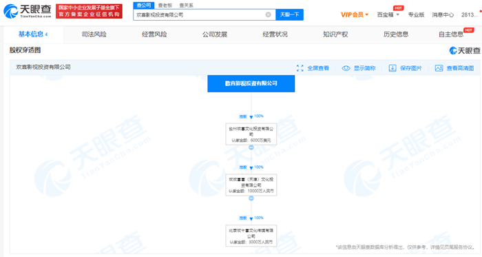Collapse the node circle below 台州欢喜文化投资
This screenshot has width=482, height=257.
point(251,147)
